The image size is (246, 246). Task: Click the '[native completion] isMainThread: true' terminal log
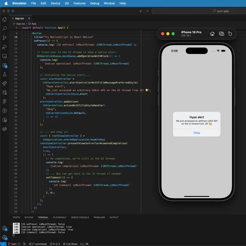pyautogui.click(x=47, y=229)
